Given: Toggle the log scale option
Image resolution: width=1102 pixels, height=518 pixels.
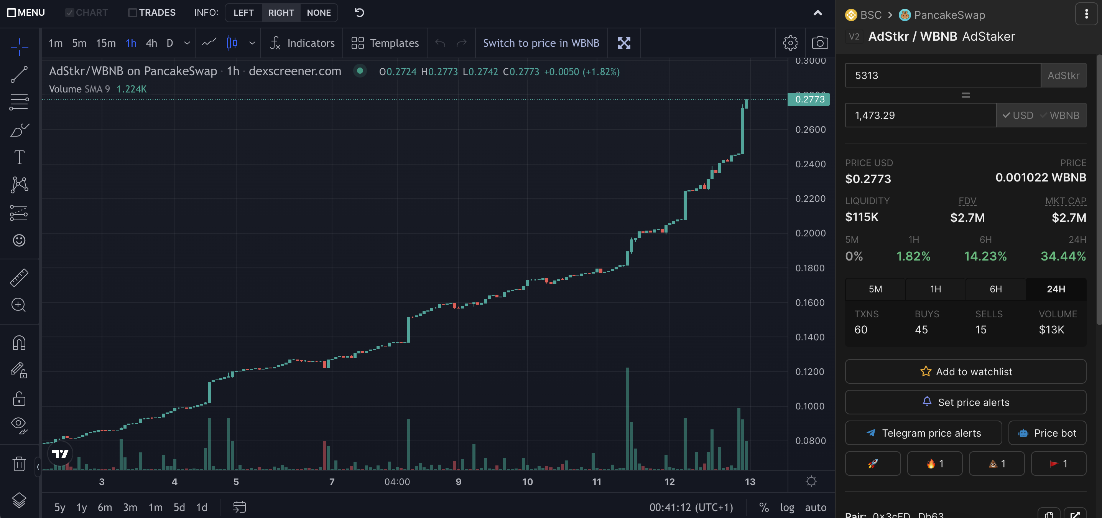Looking at the screenshot, I should 787,507.
